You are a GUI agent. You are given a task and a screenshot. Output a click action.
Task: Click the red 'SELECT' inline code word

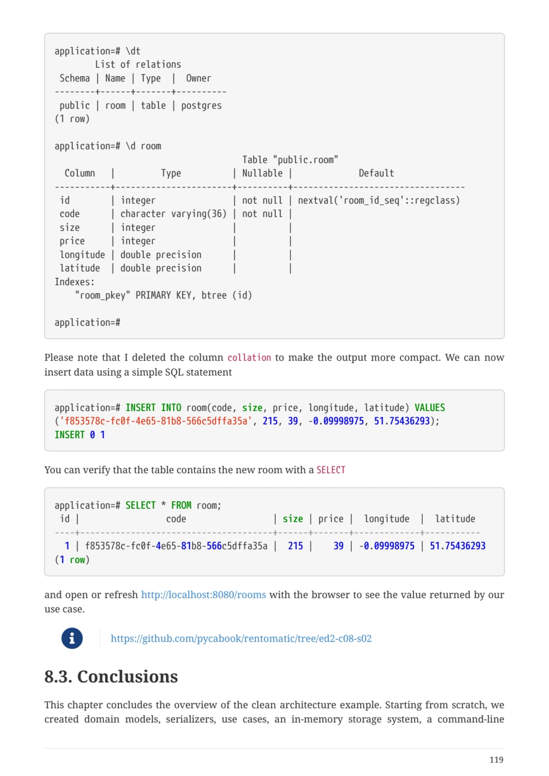click(x=331, y=470)
